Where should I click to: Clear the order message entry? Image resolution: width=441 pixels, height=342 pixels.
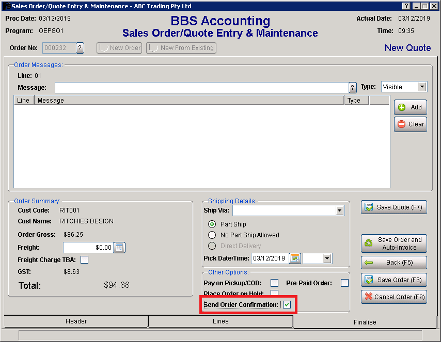[x=410, y=124]
